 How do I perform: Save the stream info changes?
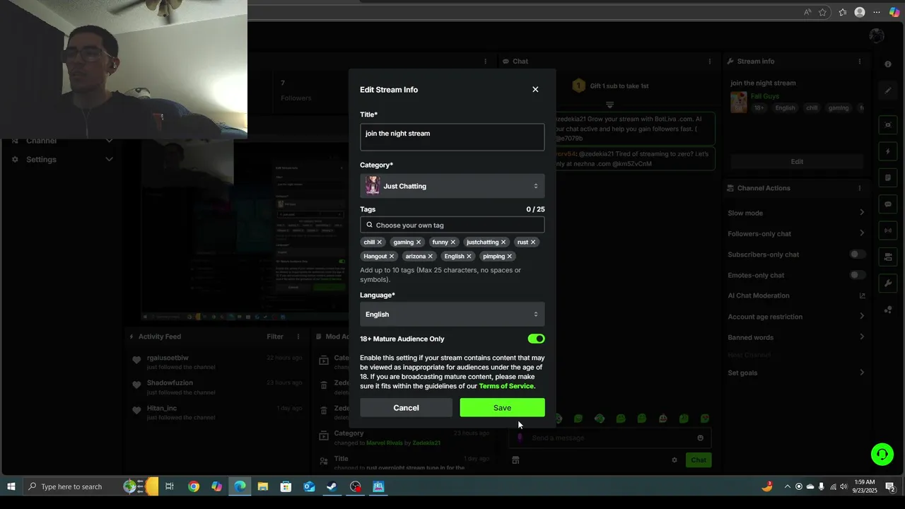pos(502,407)
